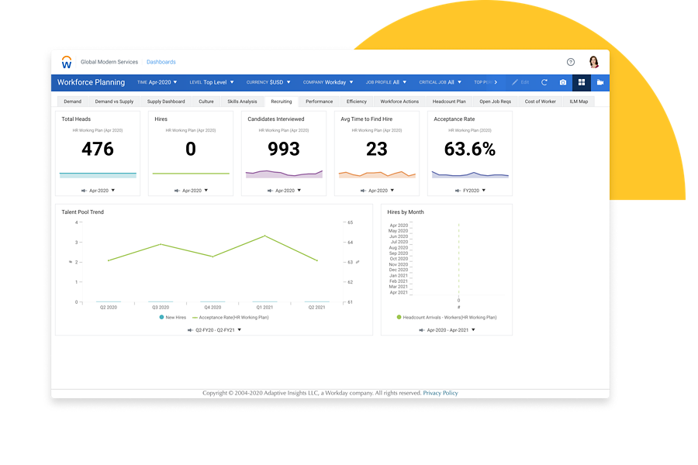Take a snapshot with the camera icon
698x465 pixels.
point(563,82)
